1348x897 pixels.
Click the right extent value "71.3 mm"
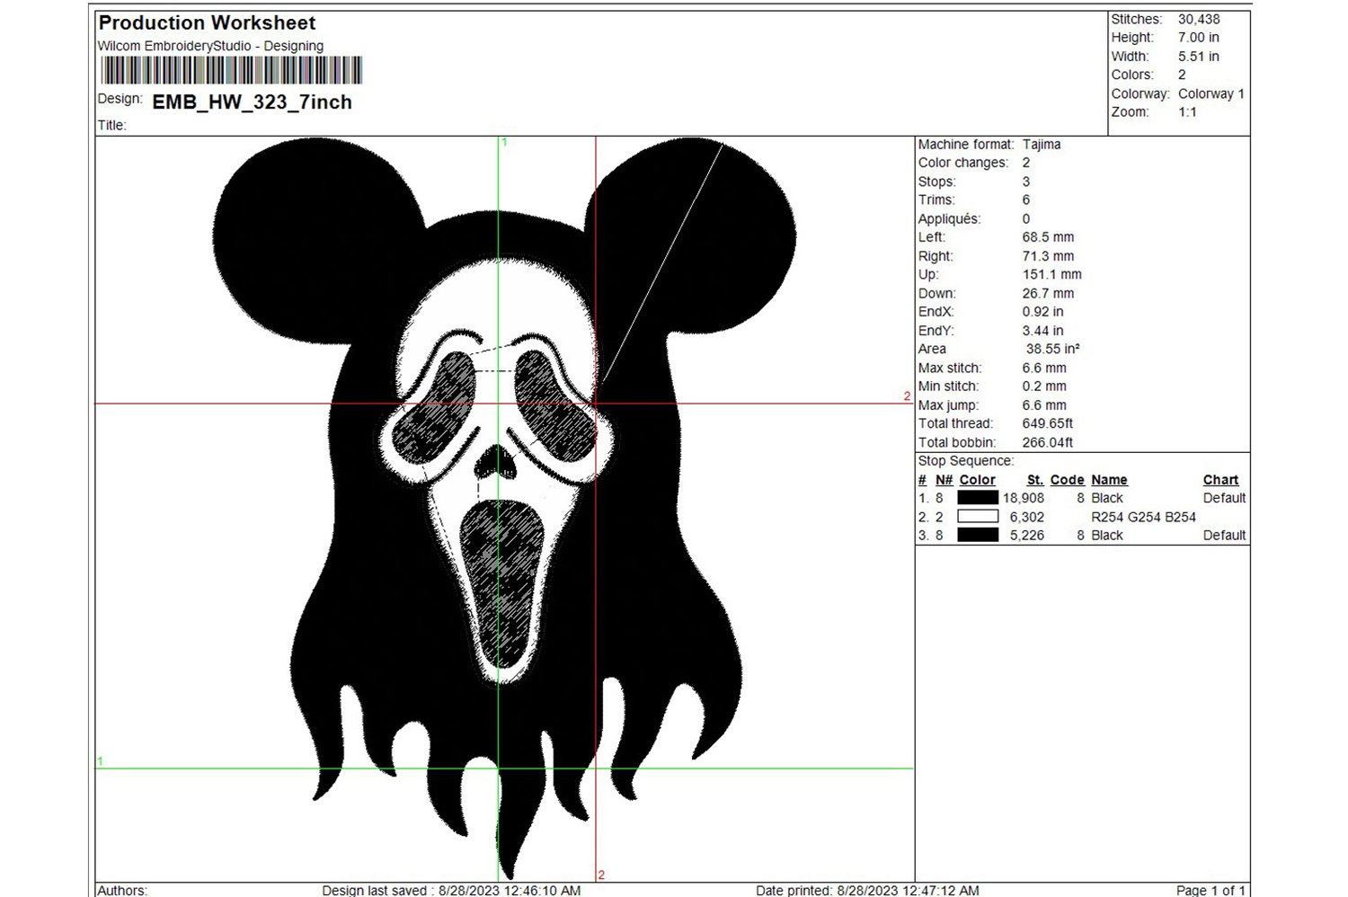pyautogui.click(x=1048, y=256)
